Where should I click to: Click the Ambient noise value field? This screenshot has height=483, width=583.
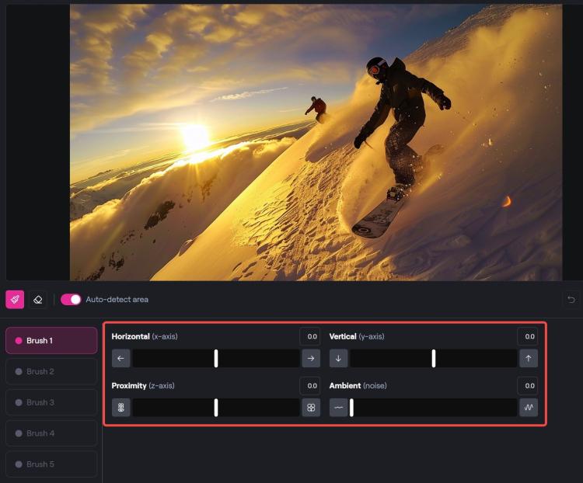coord(528,386)
